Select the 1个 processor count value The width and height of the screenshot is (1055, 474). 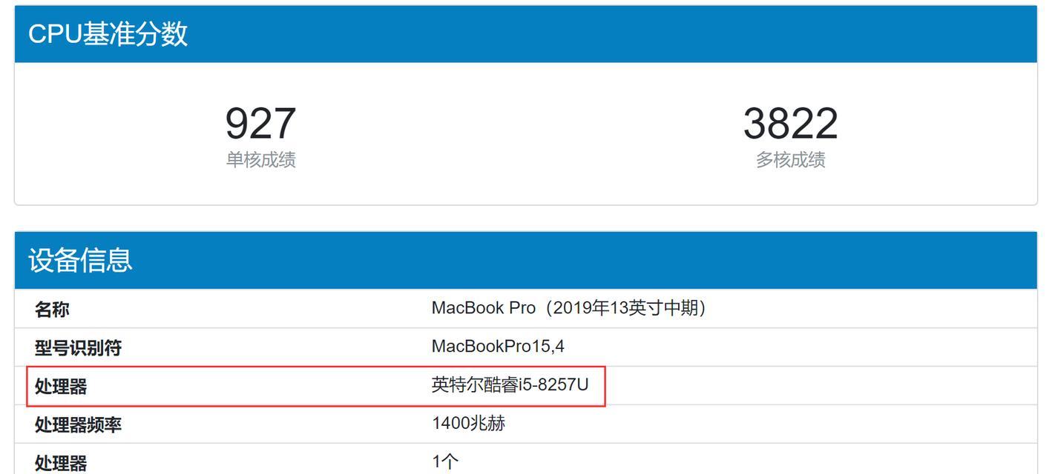coord(445,462)
